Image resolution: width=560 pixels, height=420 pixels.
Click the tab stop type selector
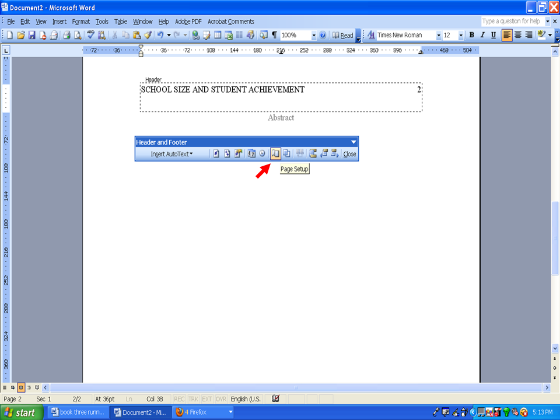tap(6, 50)
